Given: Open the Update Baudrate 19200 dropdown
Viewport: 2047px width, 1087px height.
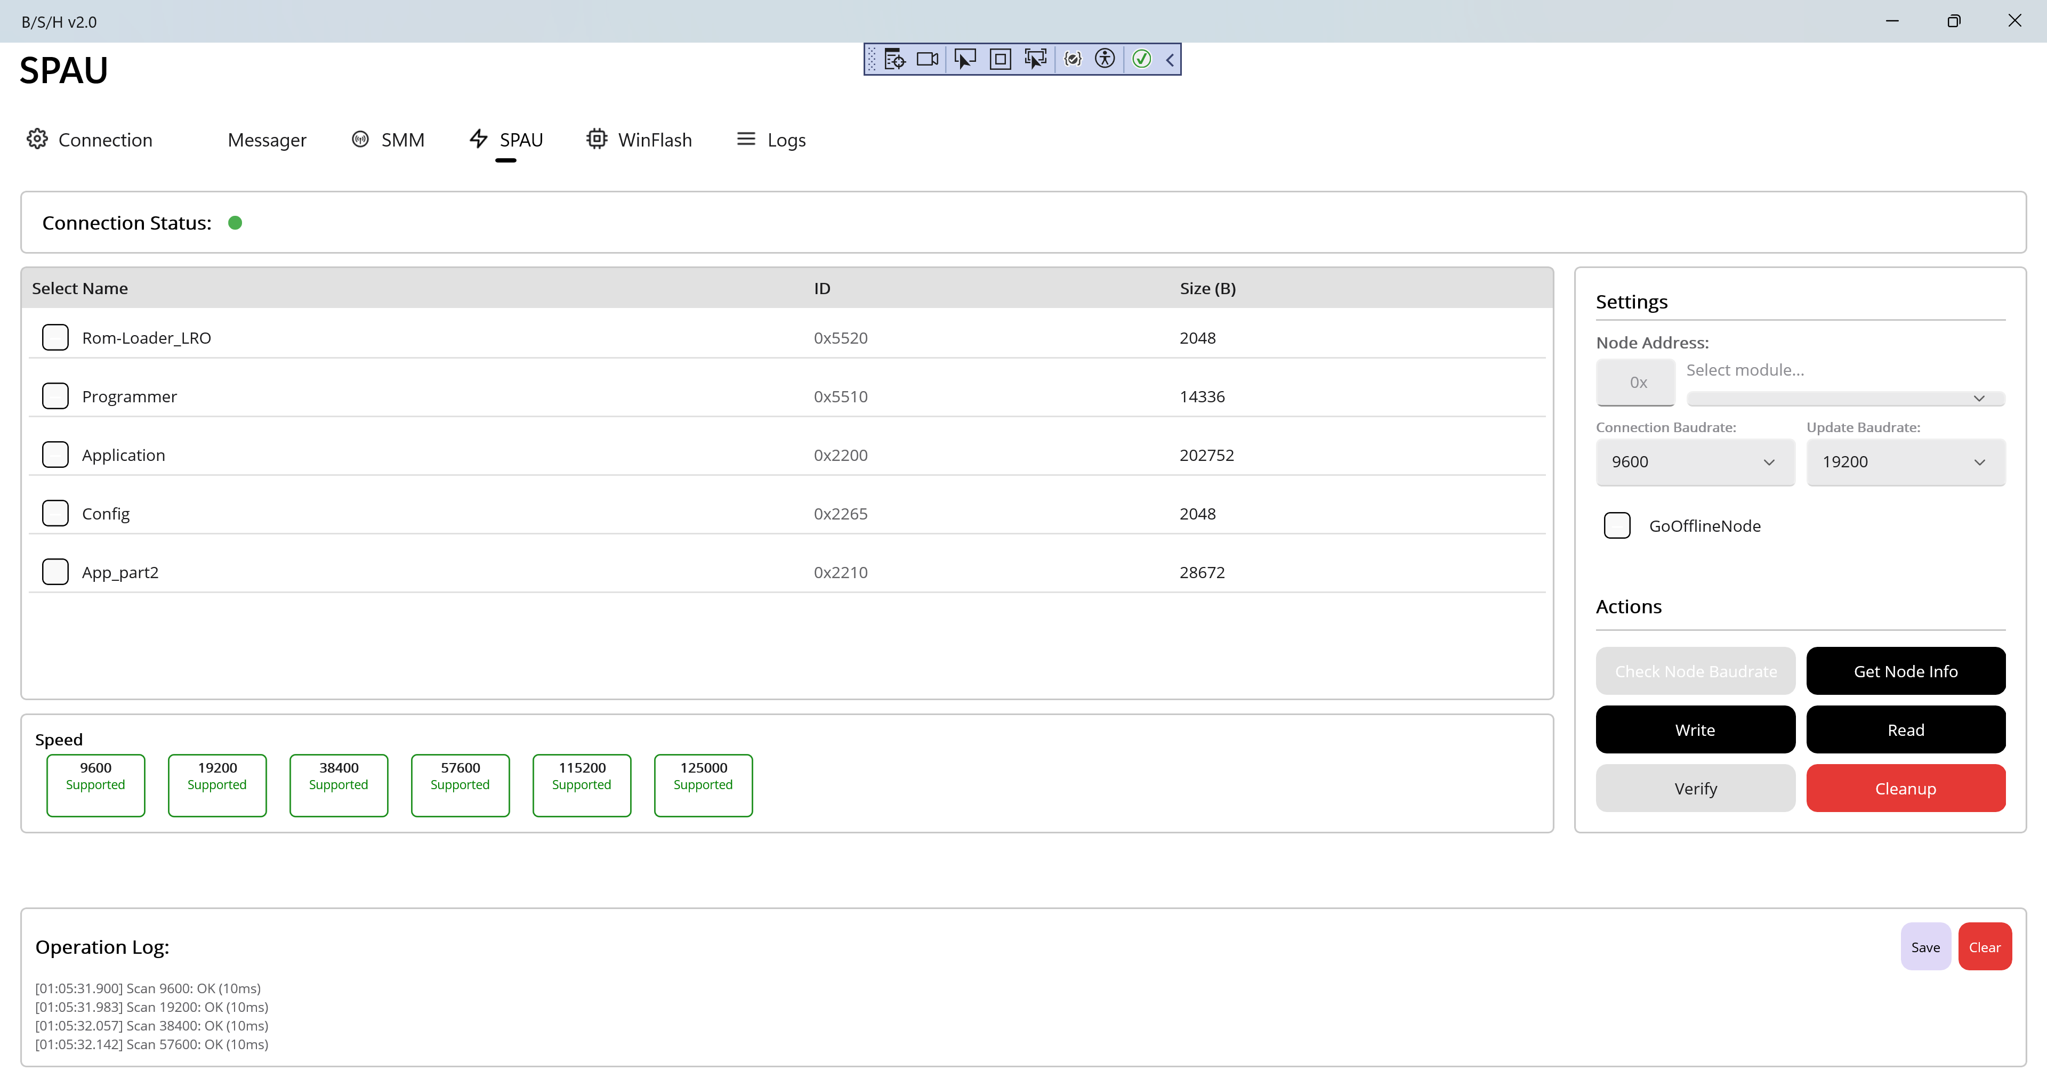Looking at the screenshot, I should 1905,461.
